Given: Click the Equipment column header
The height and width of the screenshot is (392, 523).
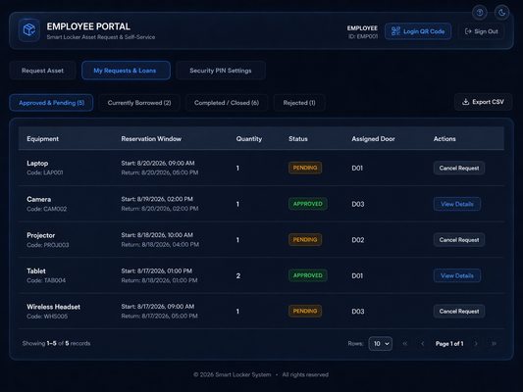Looking at the screenshot, I should tap(43, 139).
